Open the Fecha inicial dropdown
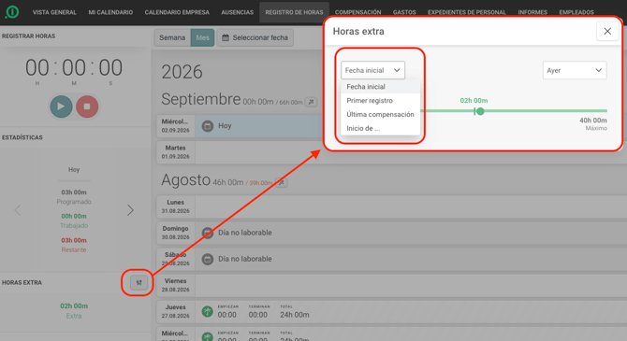This screenshot has height=341, width=627. [x=372, y=70]
